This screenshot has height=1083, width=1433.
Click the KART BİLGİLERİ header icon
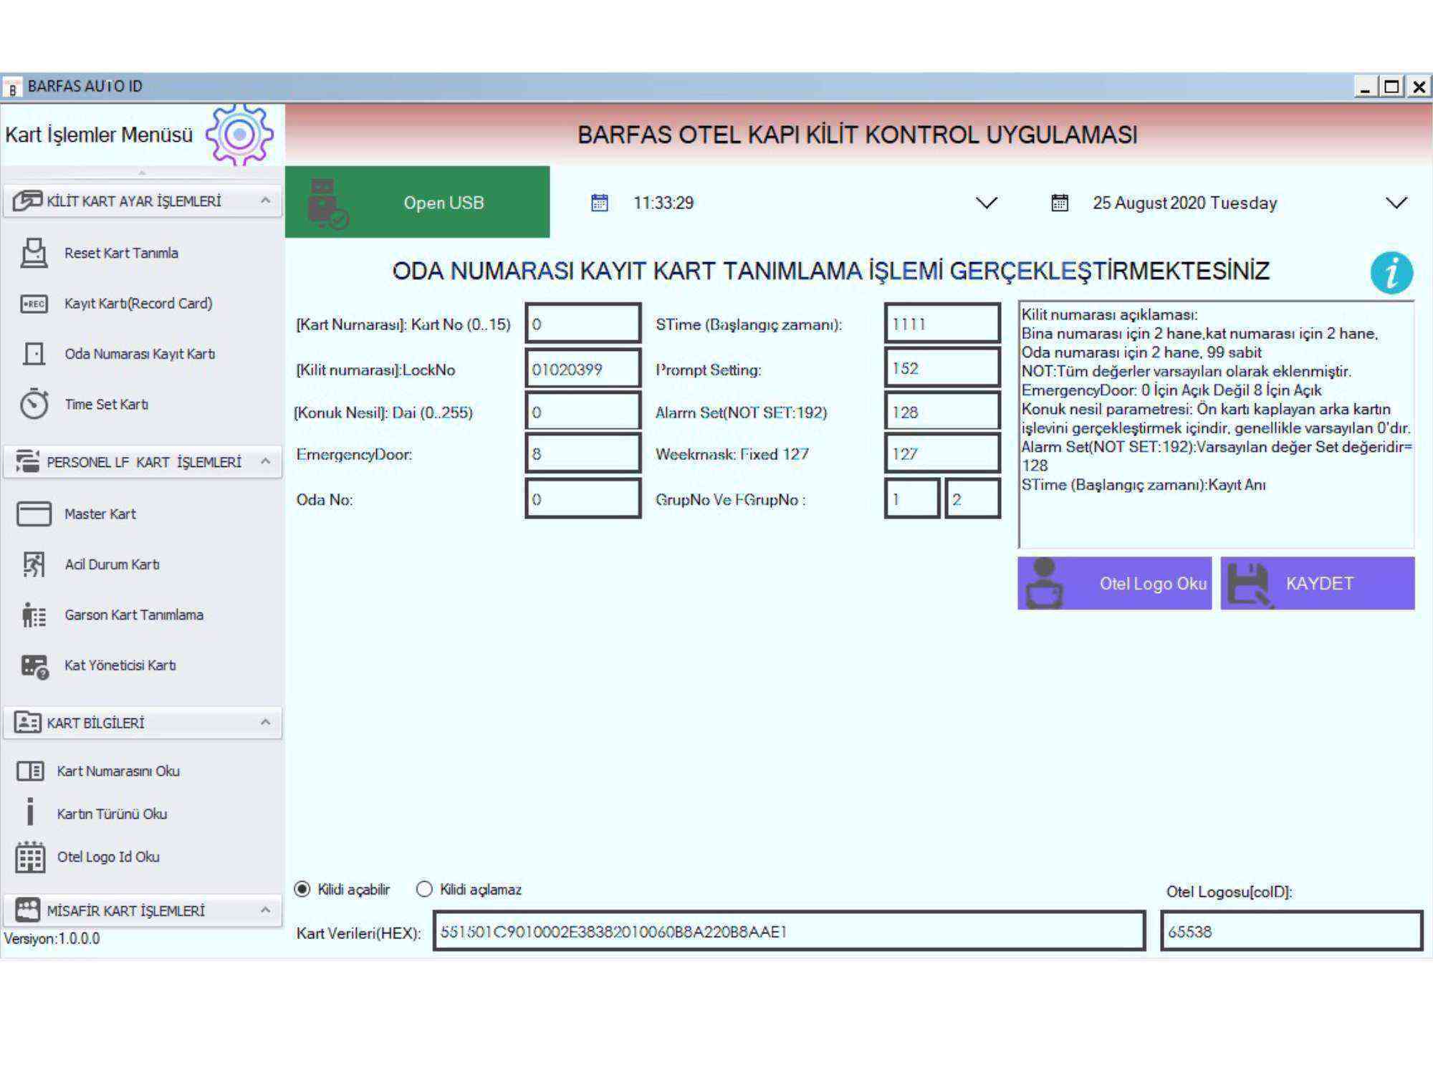click(27, 722)
